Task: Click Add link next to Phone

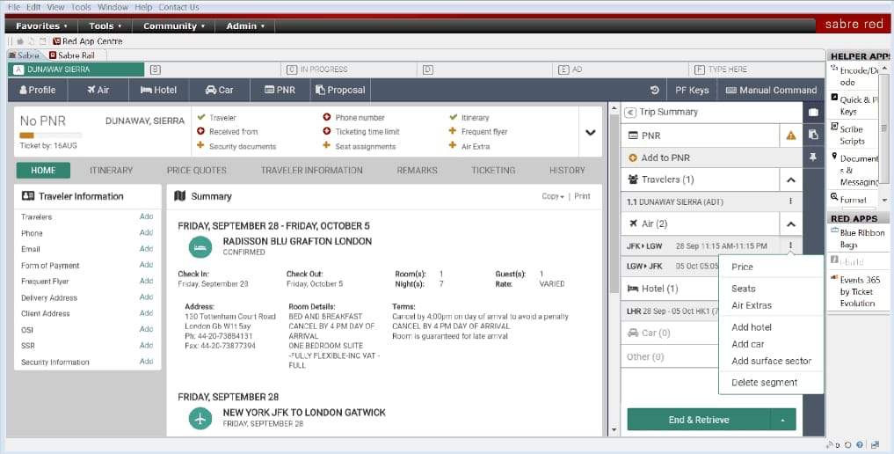Action: (x=146, y=233)
